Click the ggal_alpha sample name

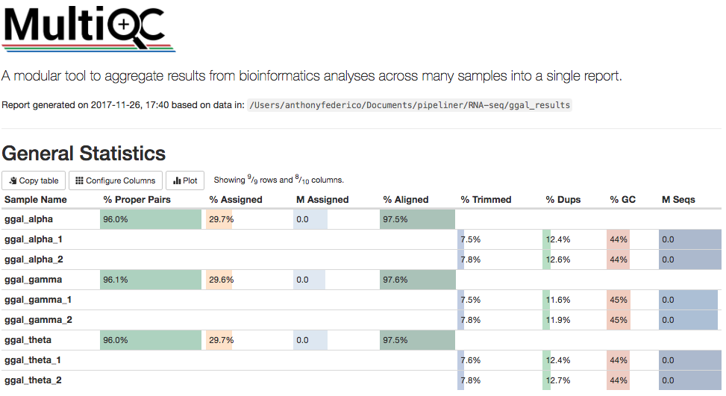click(x=28, y=219)
